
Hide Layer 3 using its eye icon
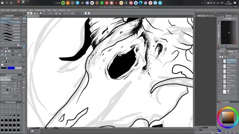pos(219,76)
